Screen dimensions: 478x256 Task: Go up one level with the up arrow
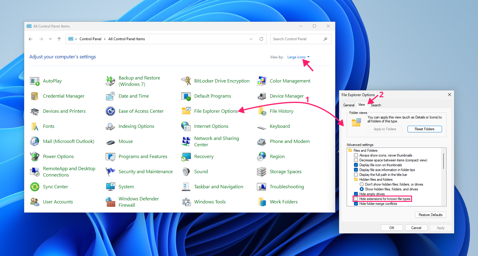[59, 39]
